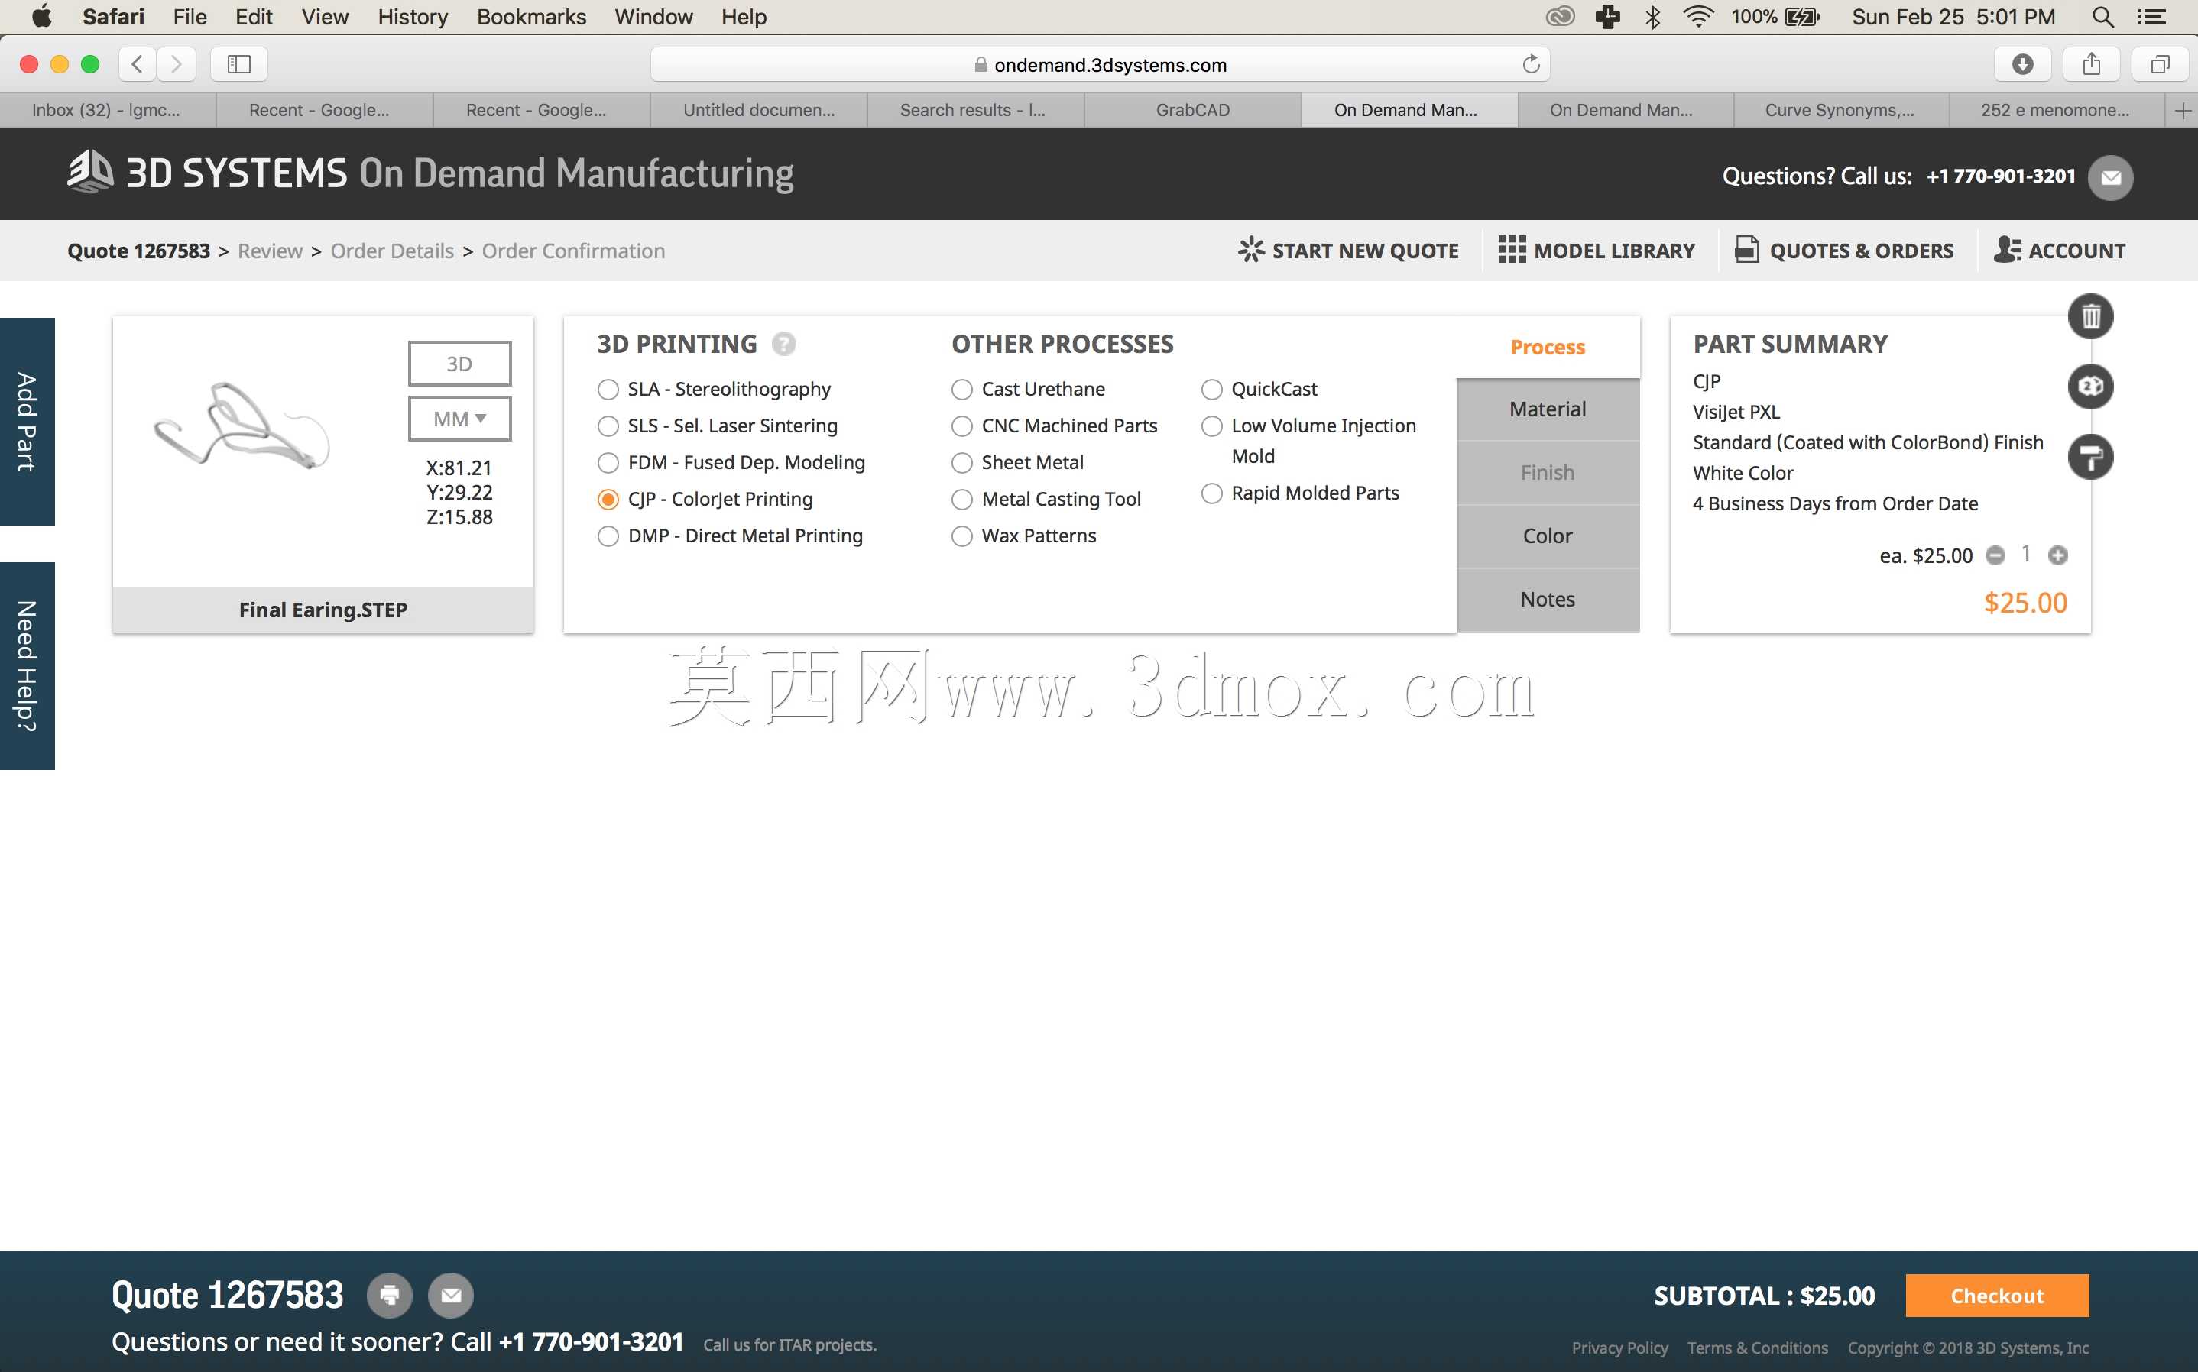Select Metal Casting Tool process

coord(962,499)
